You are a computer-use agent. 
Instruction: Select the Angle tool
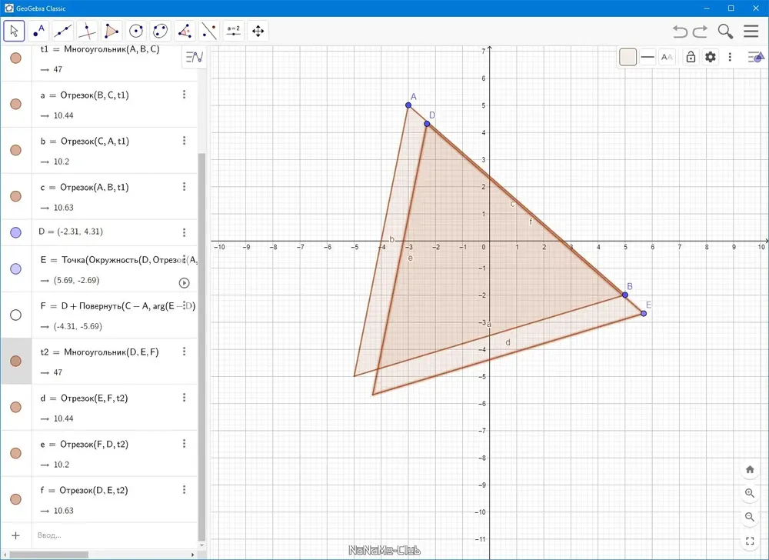[x=185, y=31]
